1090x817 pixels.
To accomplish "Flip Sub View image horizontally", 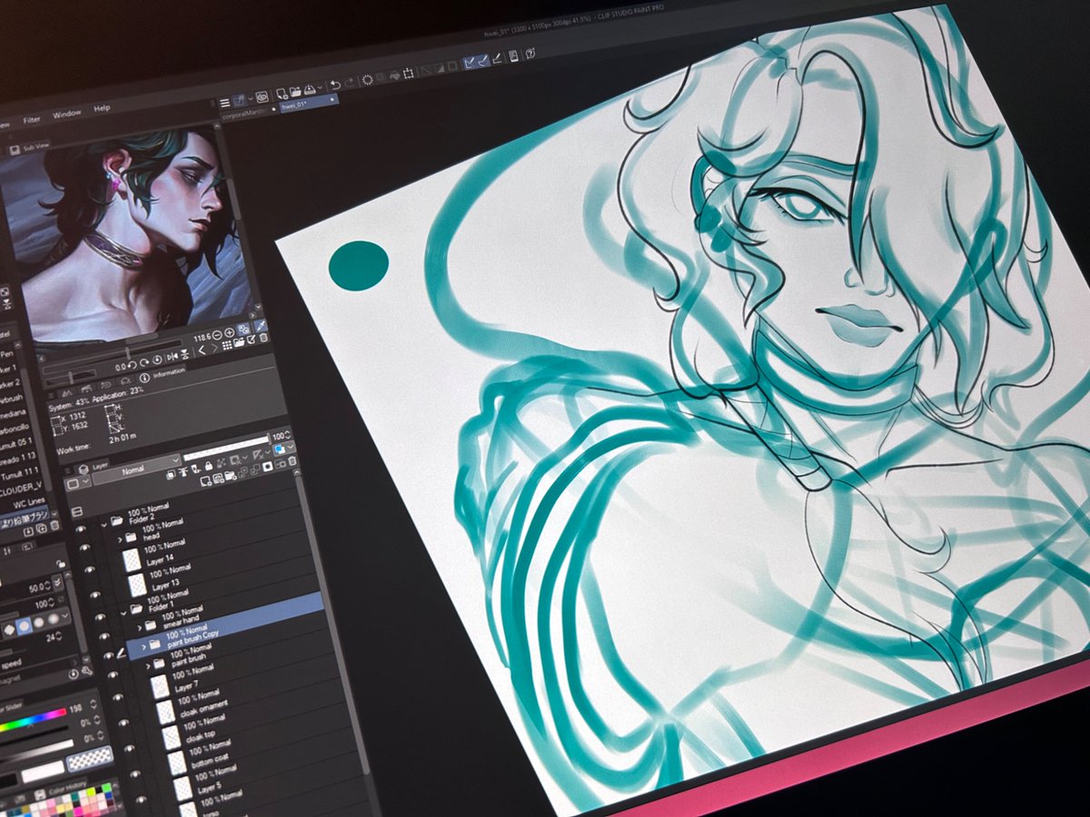I will 173,356.
